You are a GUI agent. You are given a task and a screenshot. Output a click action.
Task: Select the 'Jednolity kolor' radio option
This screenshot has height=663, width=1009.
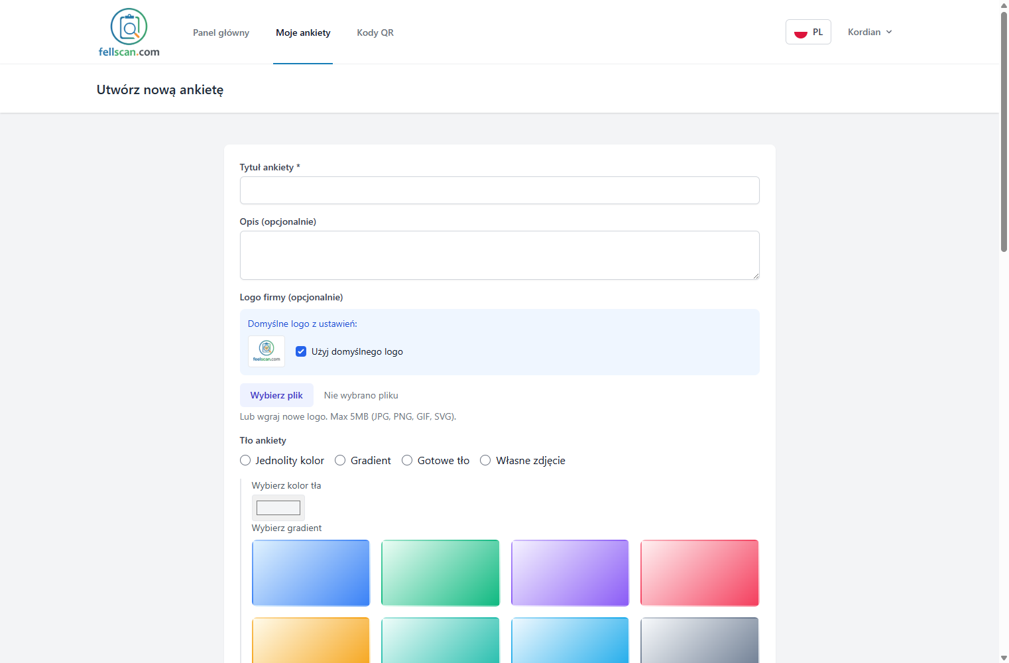(245, 460)
